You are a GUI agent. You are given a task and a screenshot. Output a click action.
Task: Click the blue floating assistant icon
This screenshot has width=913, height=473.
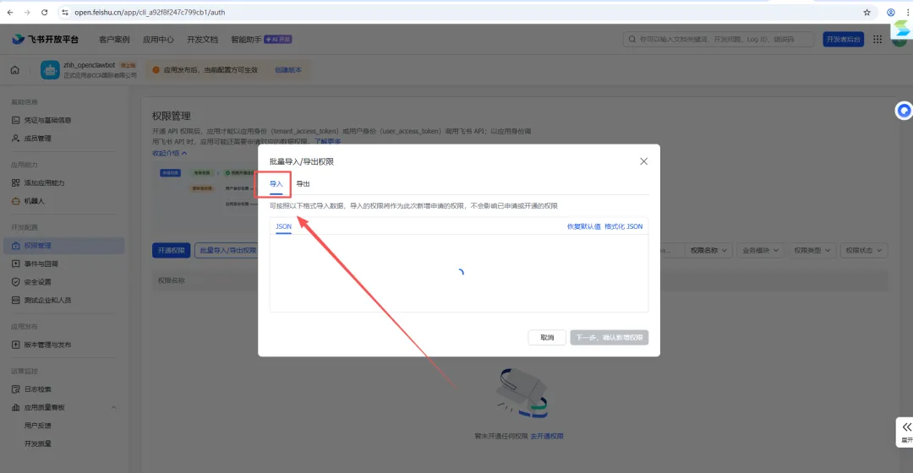coord(904,111)
